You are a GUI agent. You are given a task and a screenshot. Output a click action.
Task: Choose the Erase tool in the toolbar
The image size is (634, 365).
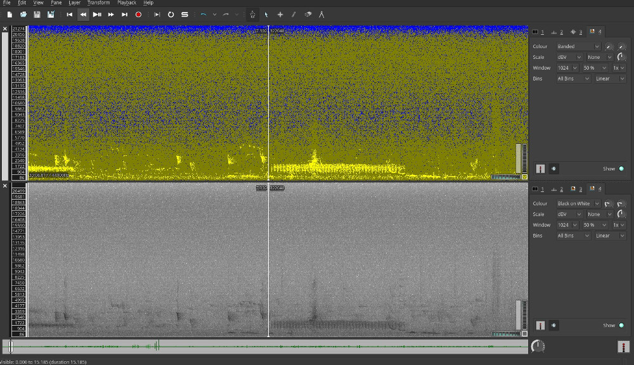coord(307,14)
